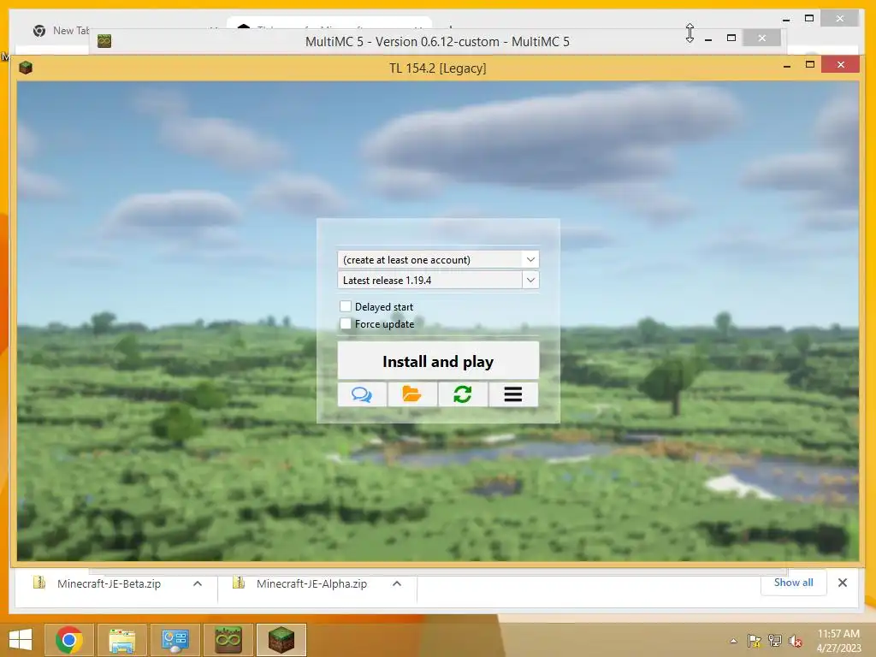Open the launcher chat/feedback speech bubbles button
Viewport: 876px width, 657px height.
[x=362, y=394]
